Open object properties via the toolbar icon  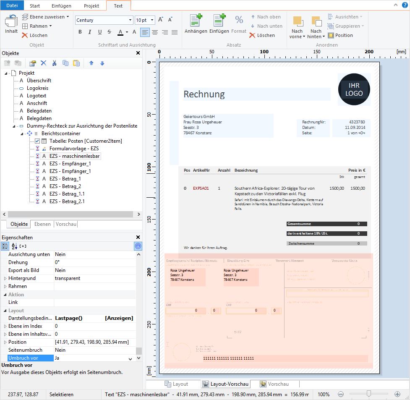(x=33, y=63)
